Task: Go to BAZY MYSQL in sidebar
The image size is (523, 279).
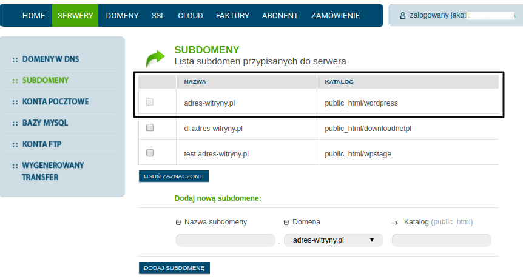Action: (45, 123)
